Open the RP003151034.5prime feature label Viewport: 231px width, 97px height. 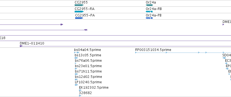pyautogui.click(x=153, y=50)
